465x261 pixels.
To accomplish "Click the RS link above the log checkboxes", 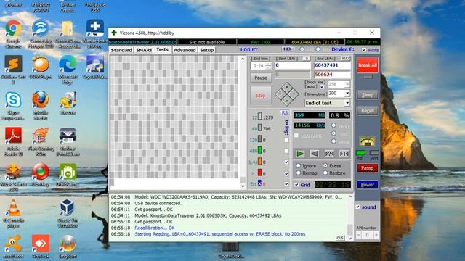I will pyautogui.click(x=284, y=113).
